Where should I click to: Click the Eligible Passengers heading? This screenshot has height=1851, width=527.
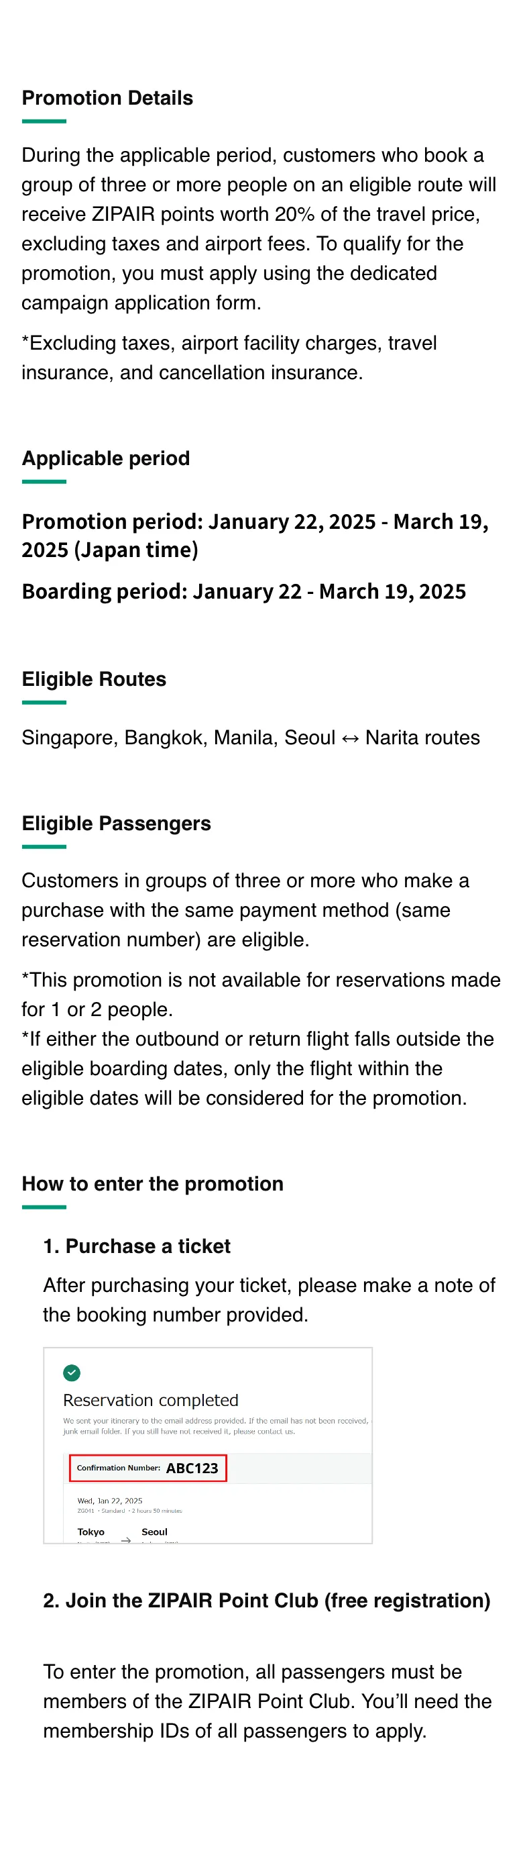[116, 823]
